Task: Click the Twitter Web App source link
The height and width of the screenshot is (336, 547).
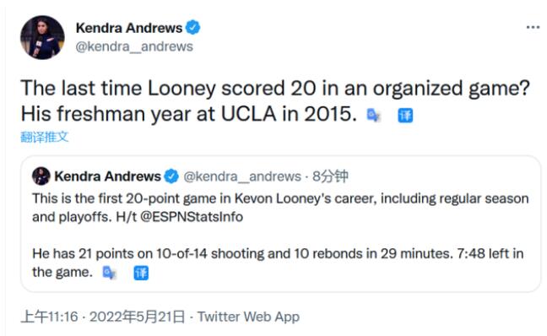Action: (248, 317)
